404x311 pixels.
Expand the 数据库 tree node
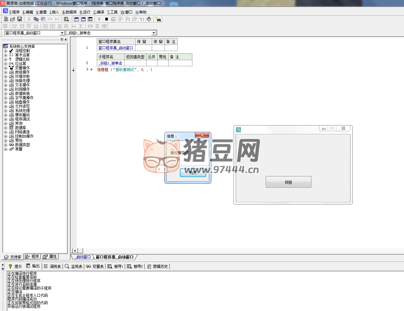[x=5, y=128]
